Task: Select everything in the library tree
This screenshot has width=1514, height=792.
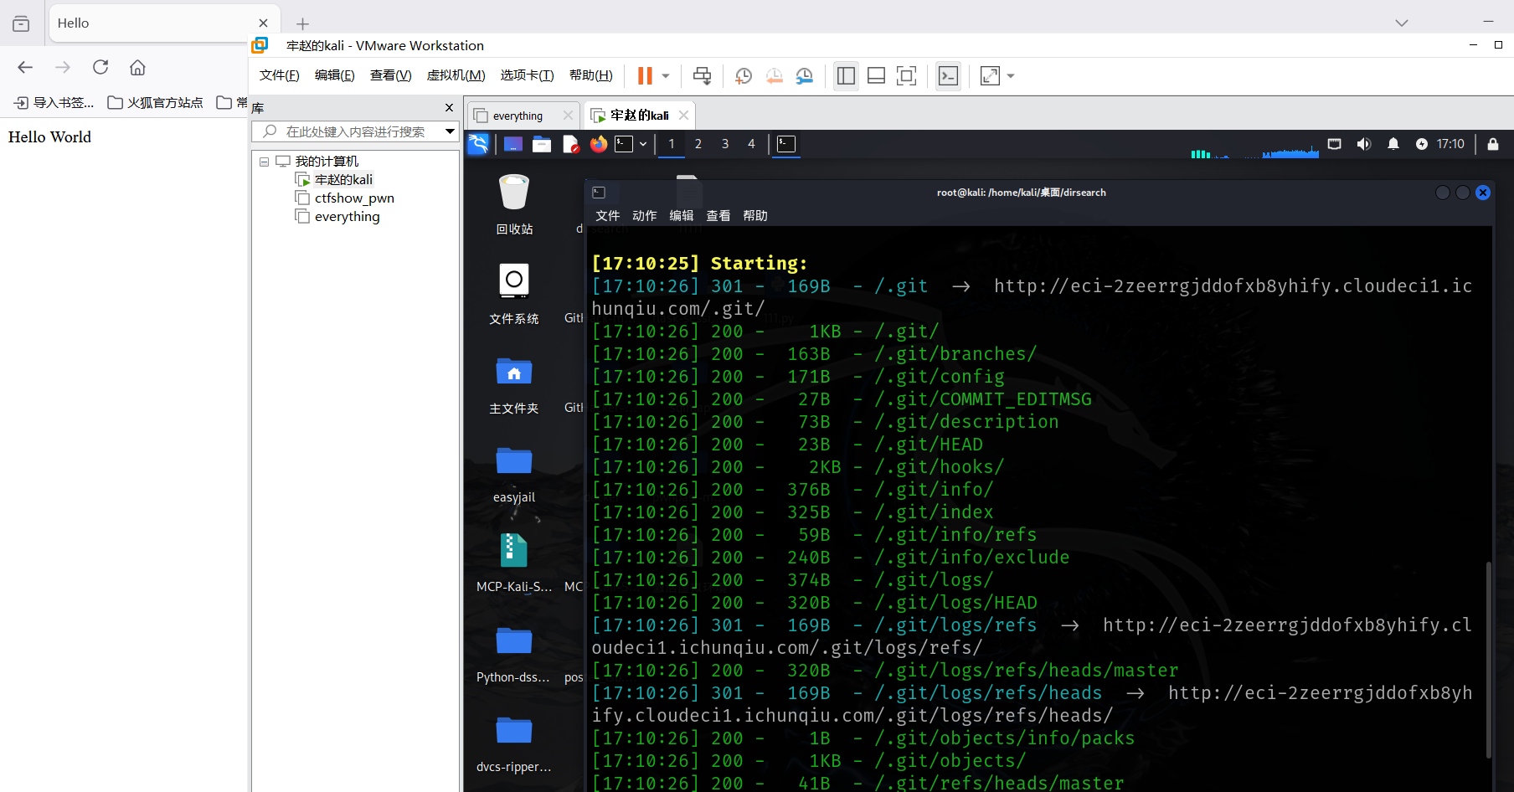Action: [x=347, y=217]
